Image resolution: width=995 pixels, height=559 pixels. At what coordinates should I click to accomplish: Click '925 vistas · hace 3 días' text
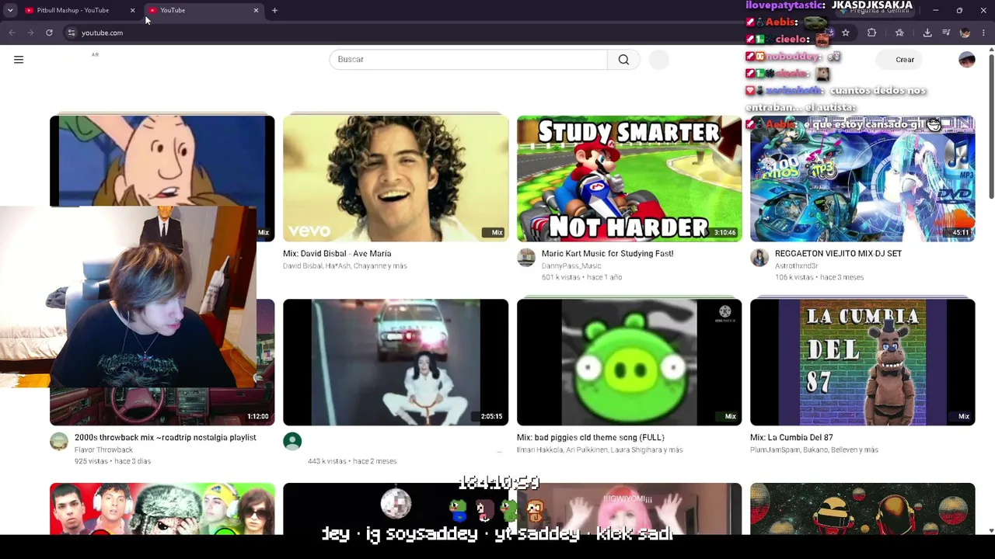point(113,461)
